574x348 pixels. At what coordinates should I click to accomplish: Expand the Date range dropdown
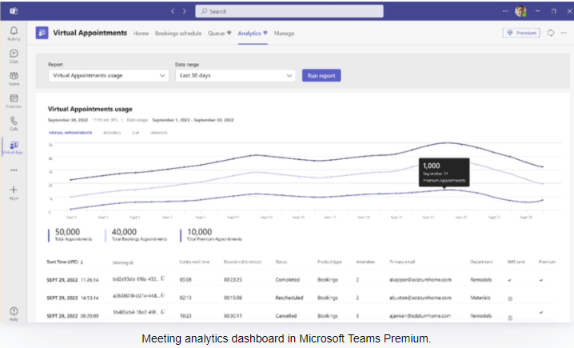pyautogui.click(x=235, y=75)
